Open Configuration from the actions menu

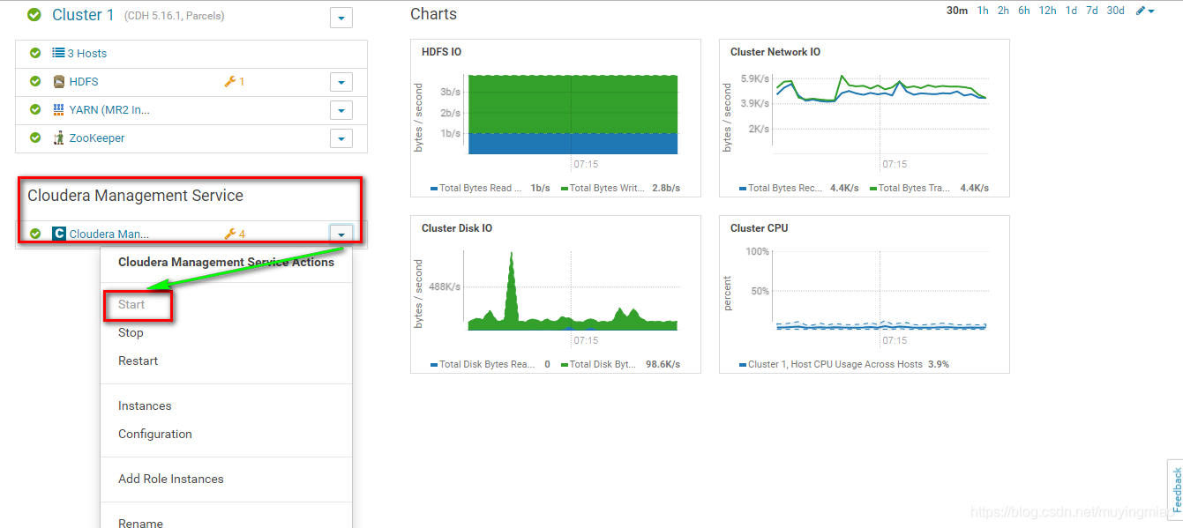(155, 434)
